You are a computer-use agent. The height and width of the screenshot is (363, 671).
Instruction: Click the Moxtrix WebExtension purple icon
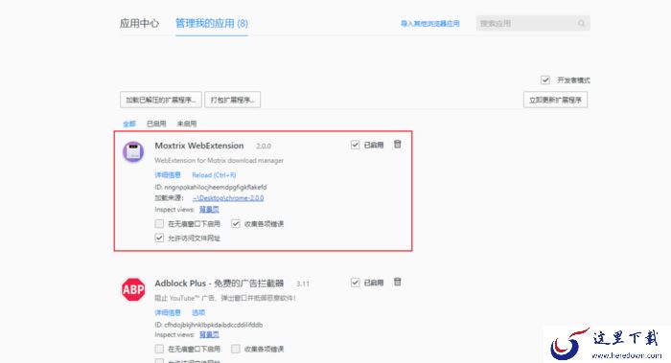(x=133, y=151)
